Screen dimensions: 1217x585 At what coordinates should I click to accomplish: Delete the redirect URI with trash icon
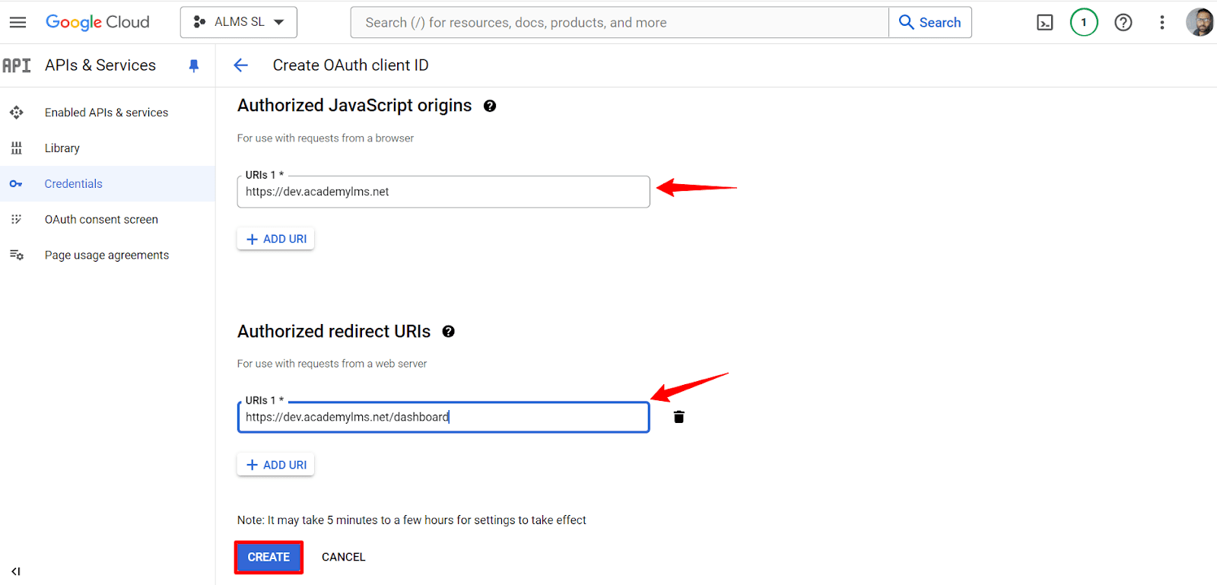pos(679,417)
